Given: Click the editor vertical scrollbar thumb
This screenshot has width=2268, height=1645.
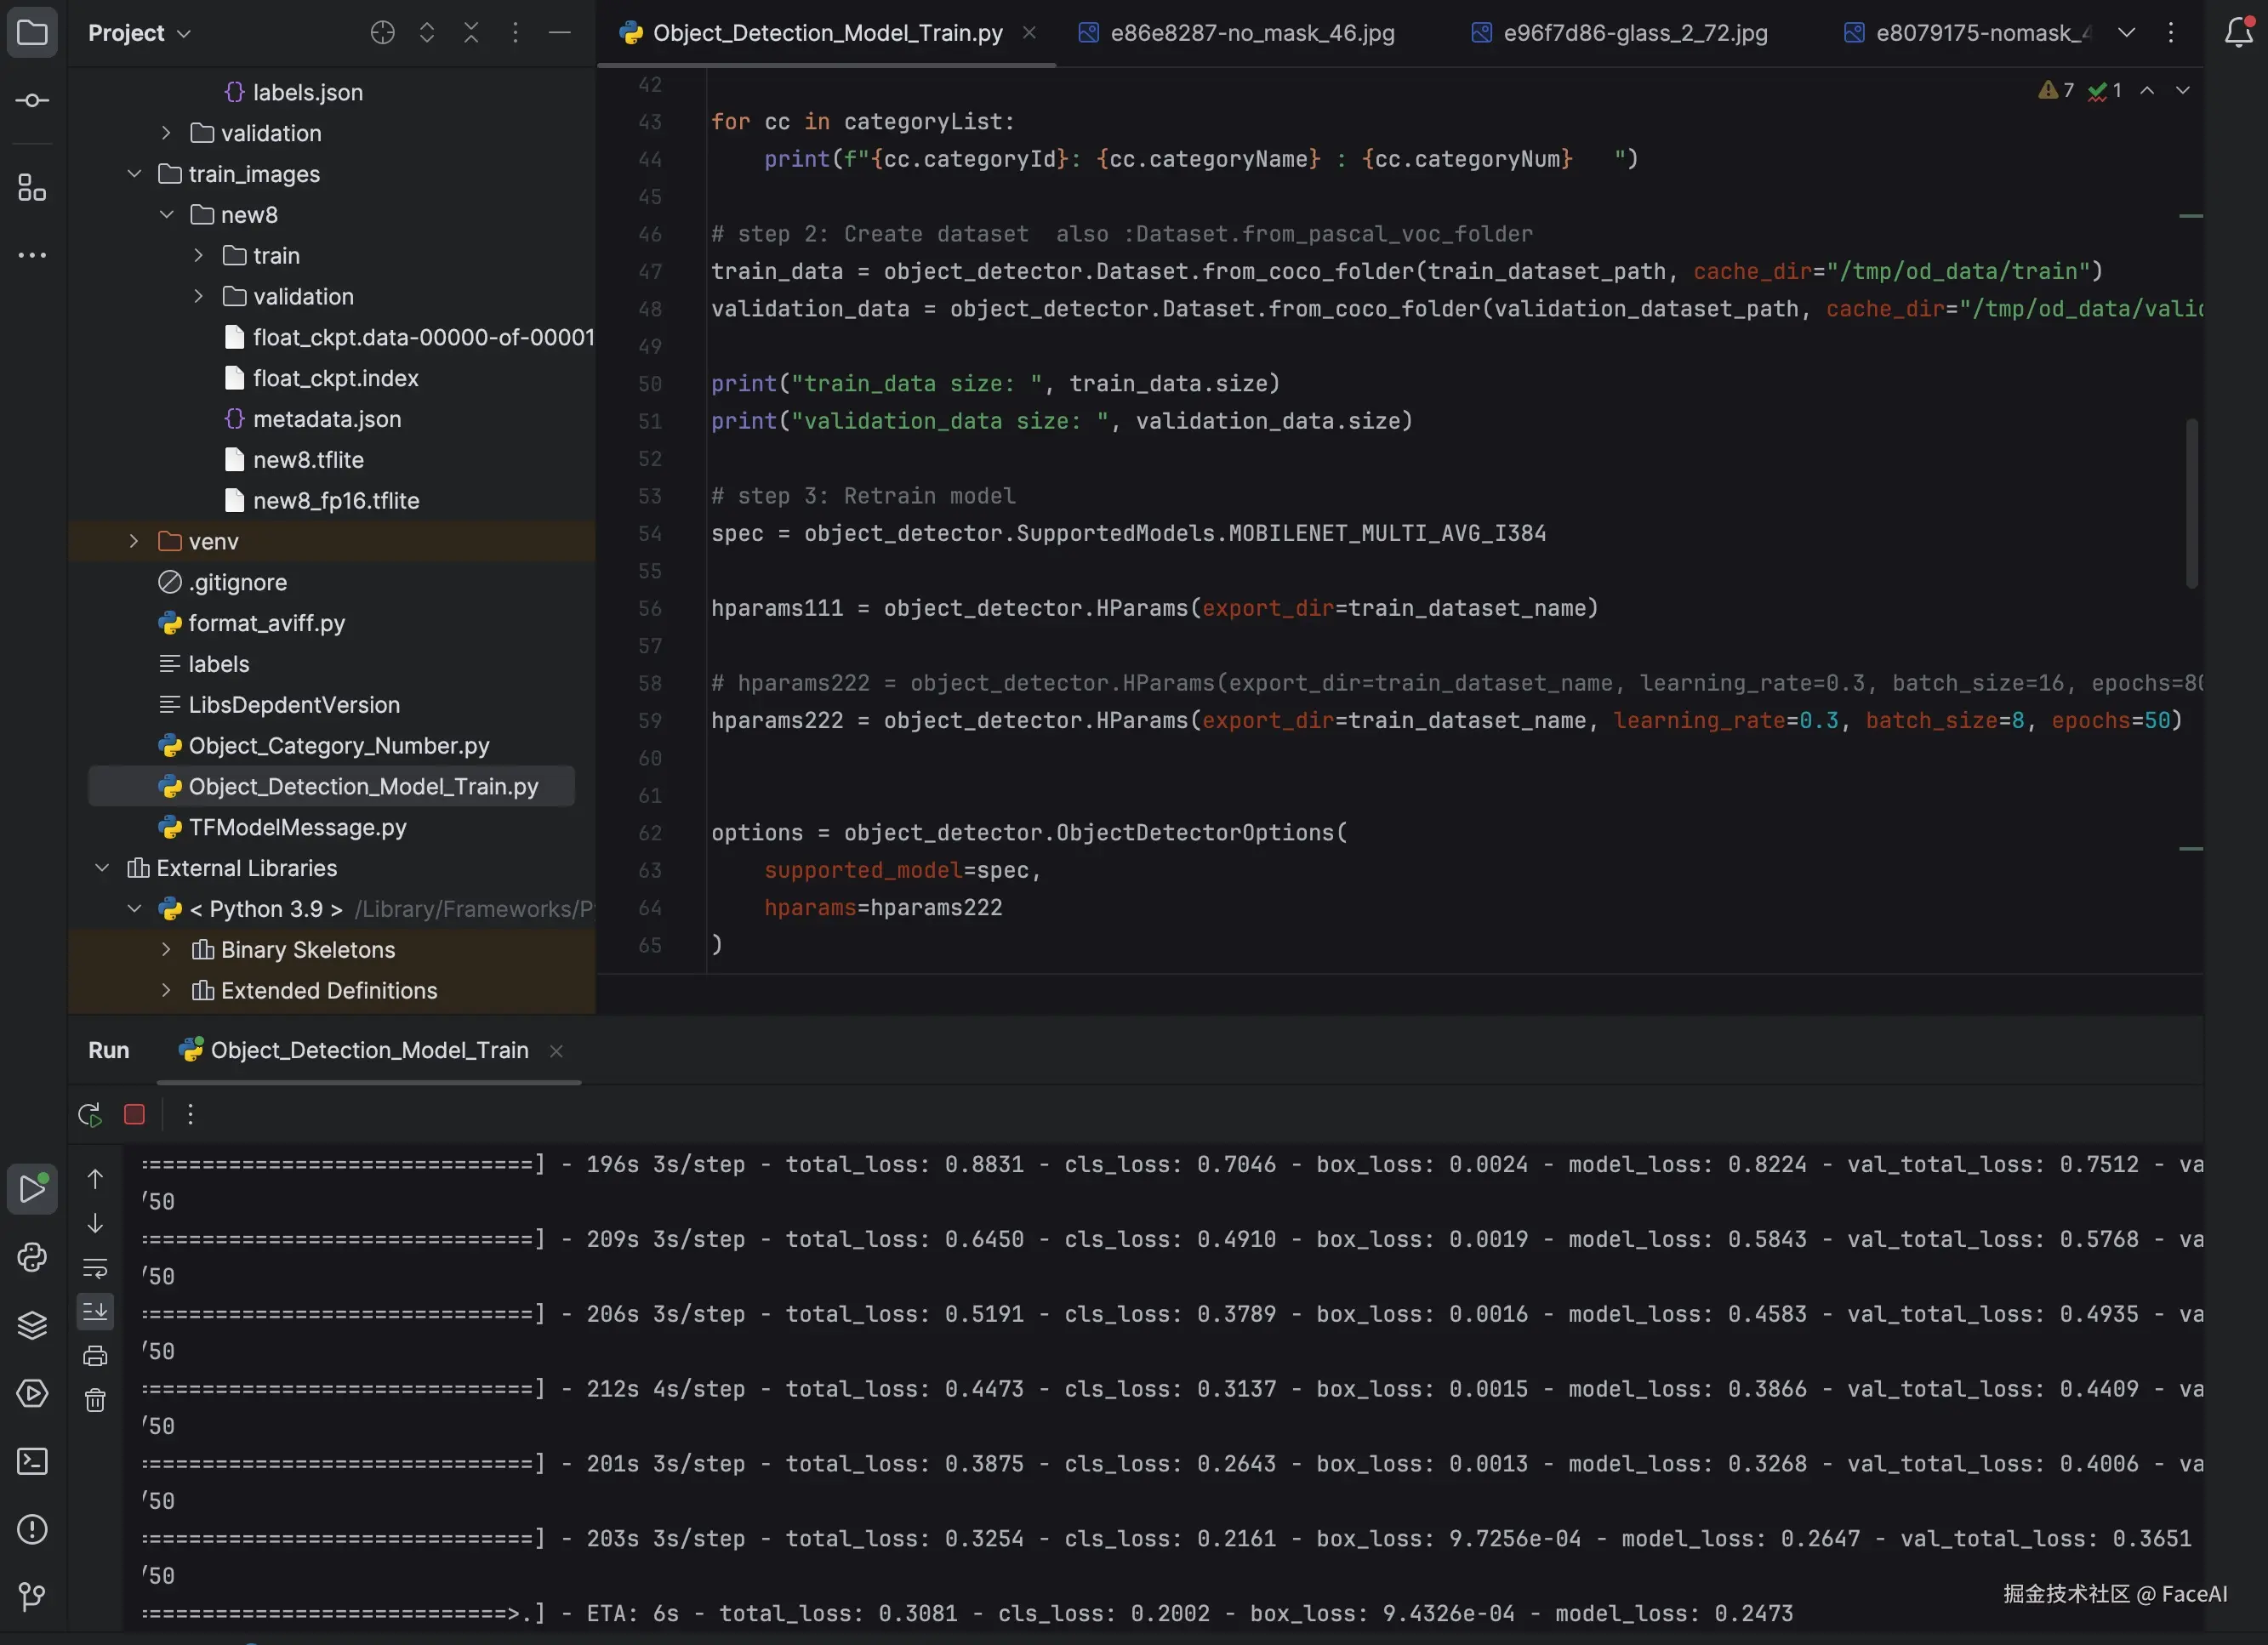Looking at the screenshot, I should 2191,503.
